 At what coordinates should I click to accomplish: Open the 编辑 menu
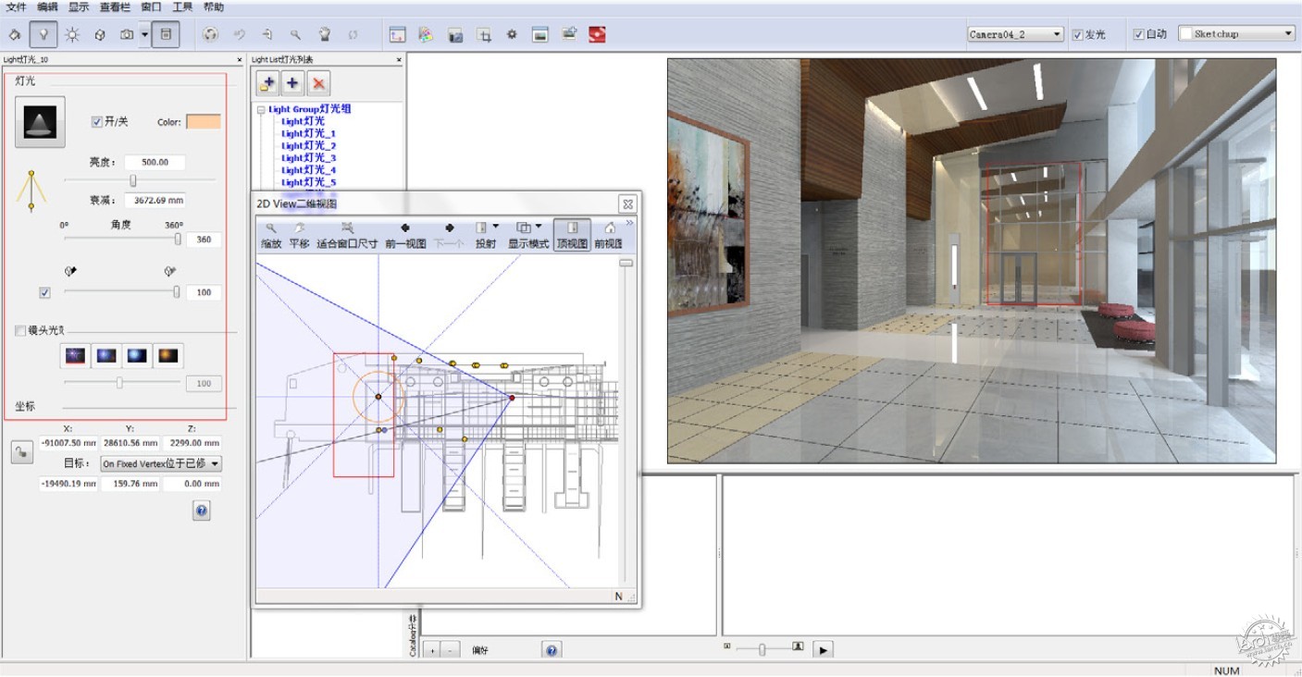48,7
